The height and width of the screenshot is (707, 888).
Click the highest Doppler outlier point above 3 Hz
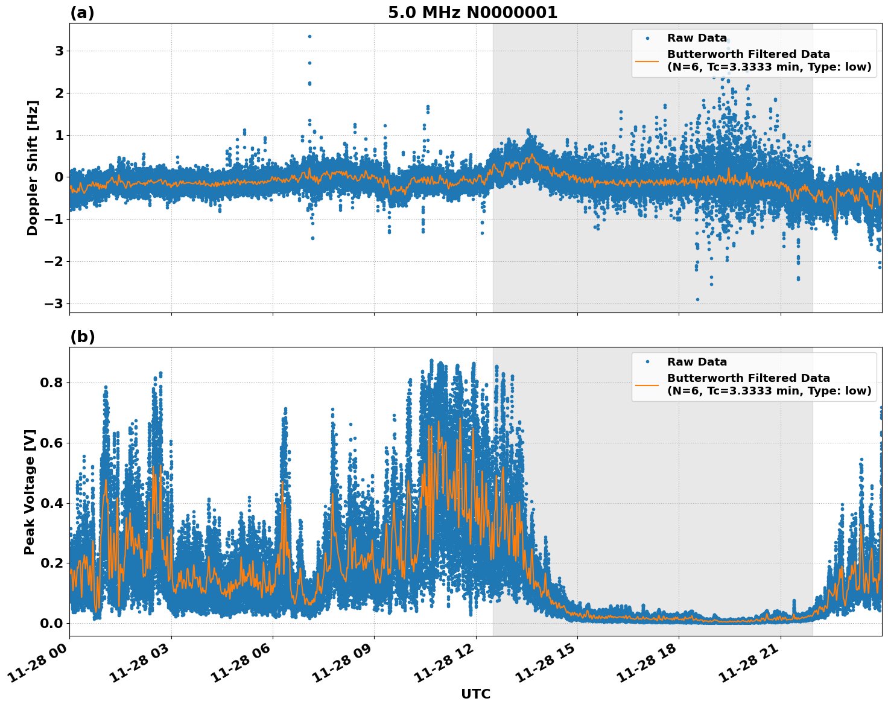coord(309,36)
